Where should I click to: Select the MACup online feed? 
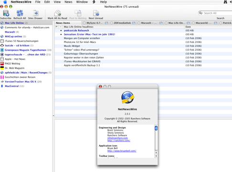26,36
